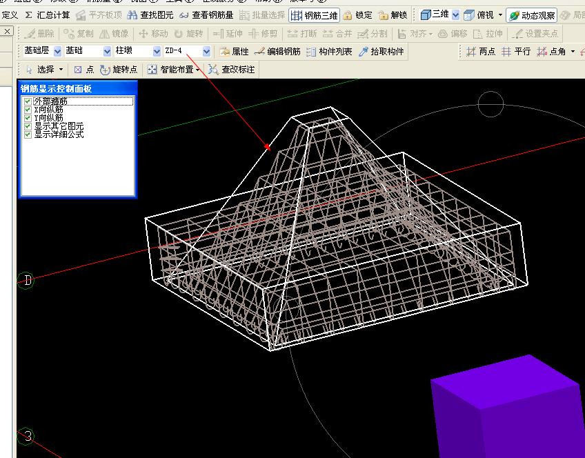585x458 pixels.
Task: Click the 旋转 rotate tool
Action: [188, 34]
